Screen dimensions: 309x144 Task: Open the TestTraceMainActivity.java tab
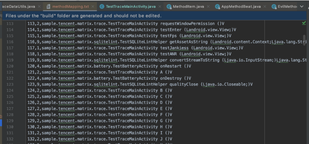130,7
